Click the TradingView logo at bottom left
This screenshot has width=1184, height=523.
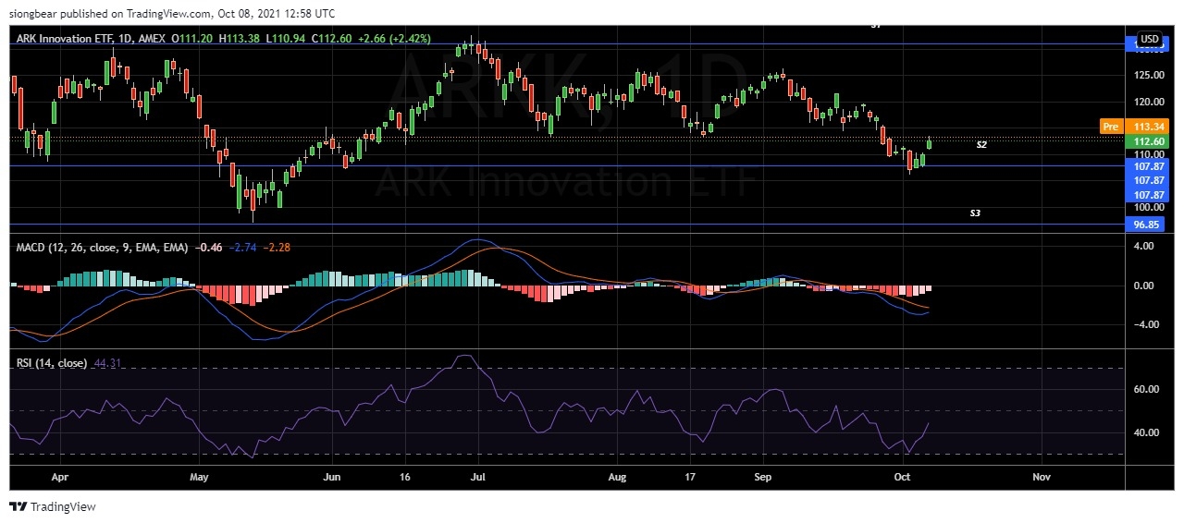tap(53, 506)
